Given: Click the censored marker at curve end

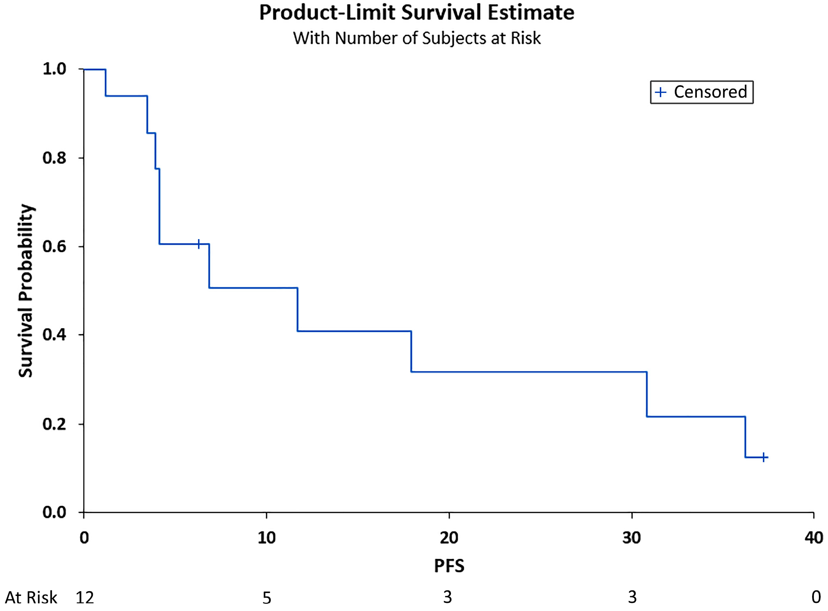Looking at the screenshot, I should pyautogui.click(x=764, y=457).
